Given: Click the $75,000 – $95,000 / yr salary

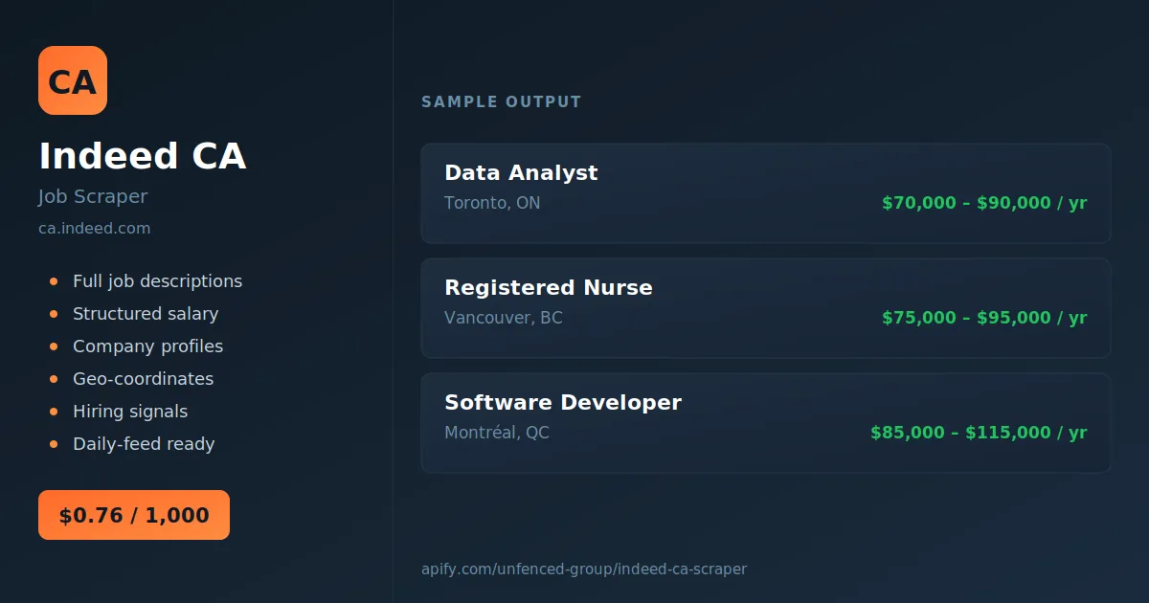Looking at the screenshot, I should pos(984,318).
